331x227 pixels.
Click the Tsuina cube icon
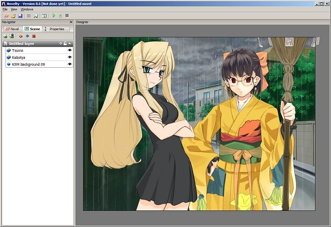point(9,51)
